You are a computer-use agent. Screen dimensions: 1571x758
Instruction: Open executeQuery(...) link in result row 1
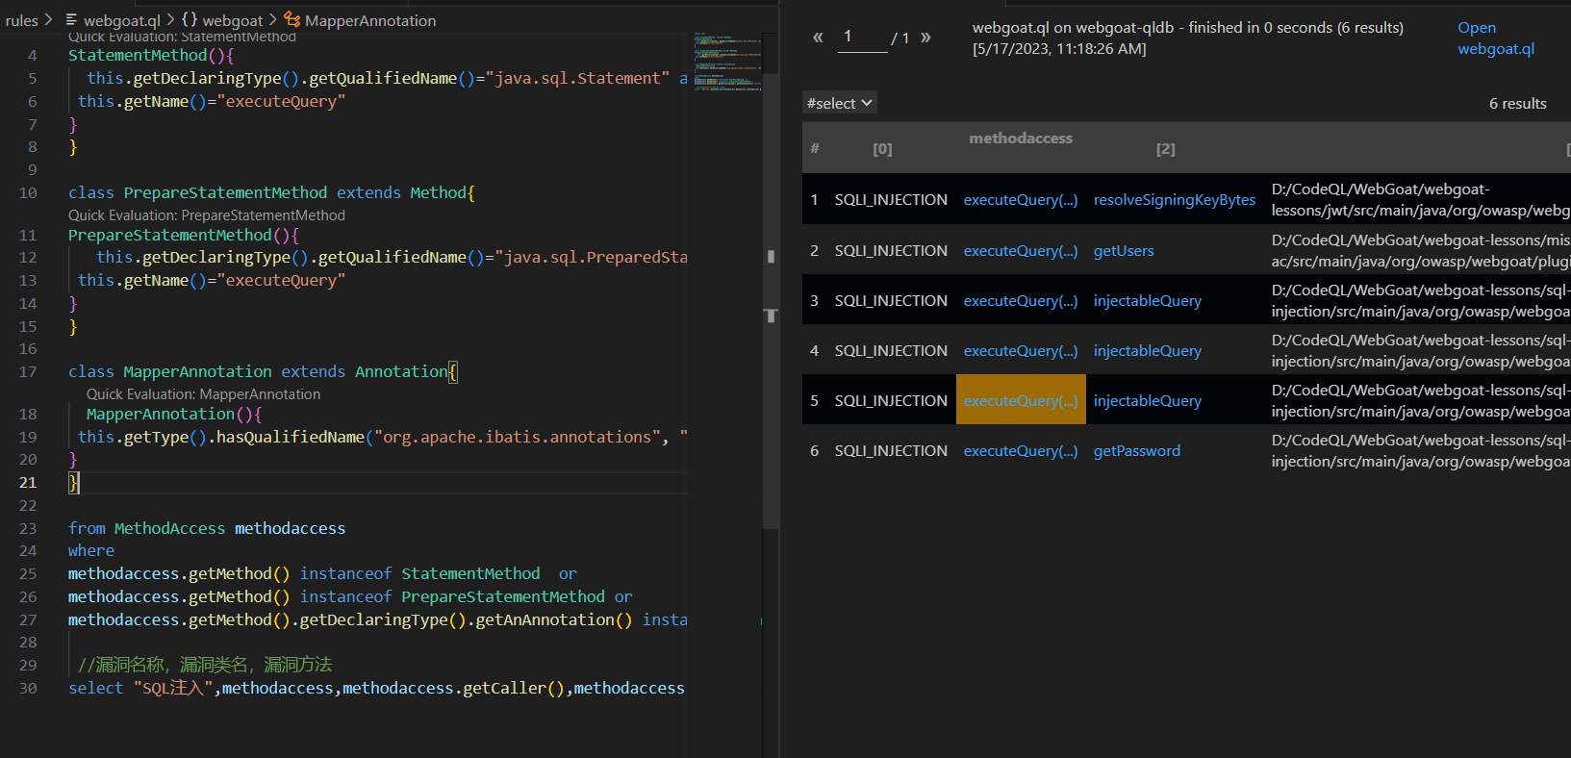pyautogui.click(x=1021, y=200)
